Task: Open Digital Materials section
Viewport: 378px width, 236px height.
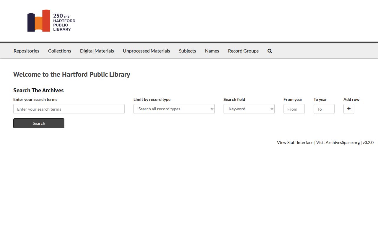Action: (x=97, y=51)
